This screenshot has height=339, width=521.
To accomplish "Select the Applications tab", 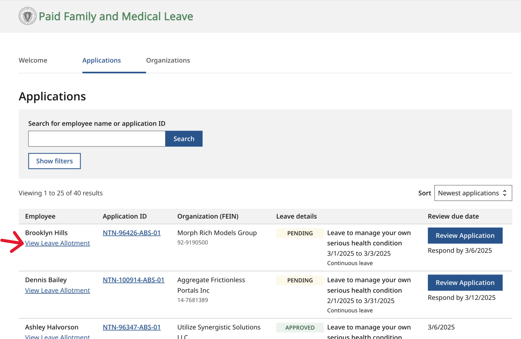I will 102,60.
